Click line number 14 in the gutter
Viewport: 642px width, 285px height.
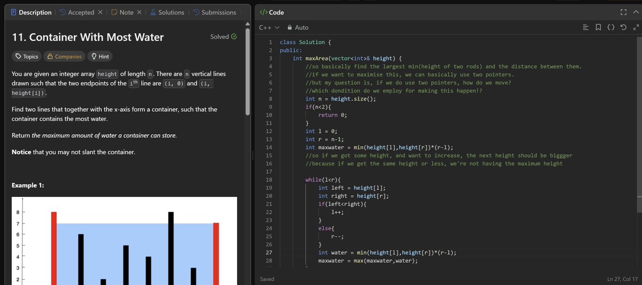[269, 147]
